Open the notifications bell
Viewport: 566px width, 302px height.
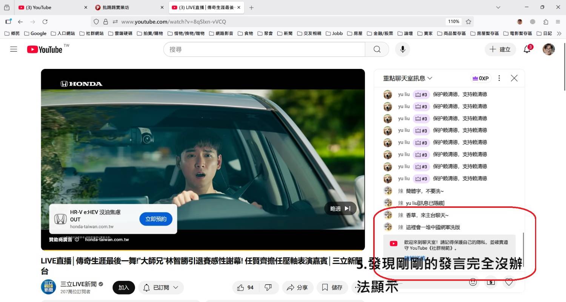pos(527,49)
